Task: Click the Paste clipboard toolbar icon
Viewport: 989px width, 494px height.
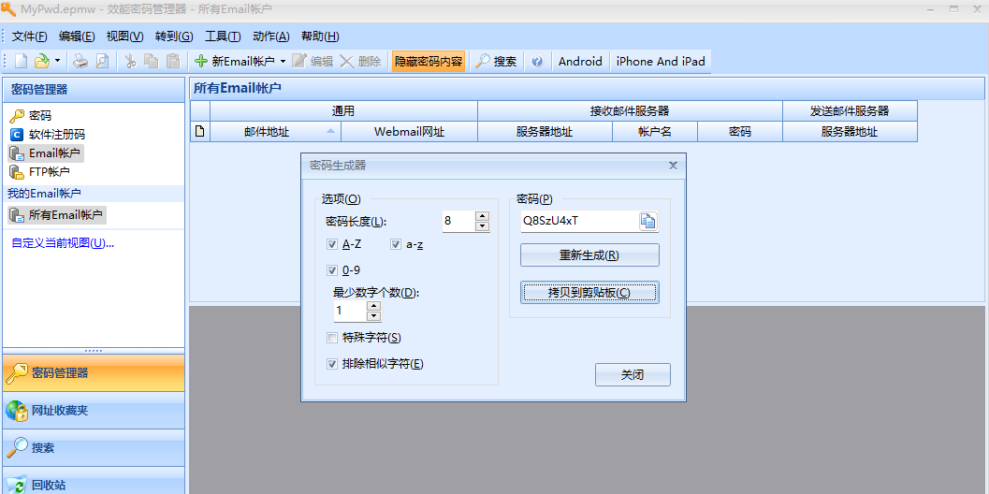Action: click(173, 61)
